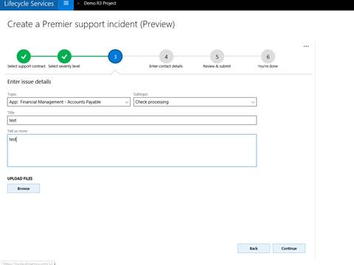The image size is (354, 265).
Task: Open the Check processing subtopic combo box
Action: tap(195, 102)
